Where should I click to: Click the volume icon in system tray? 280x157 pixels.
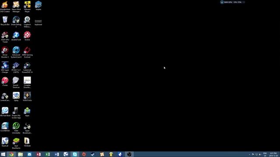point(260,154)
